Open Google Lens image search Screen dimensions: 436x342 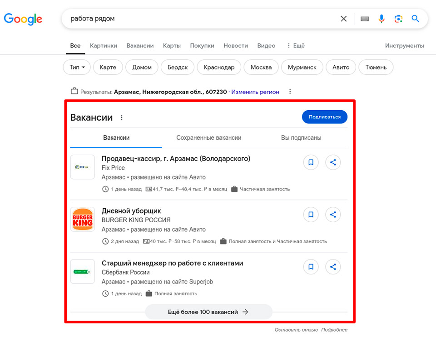click(x=398, y=19)
